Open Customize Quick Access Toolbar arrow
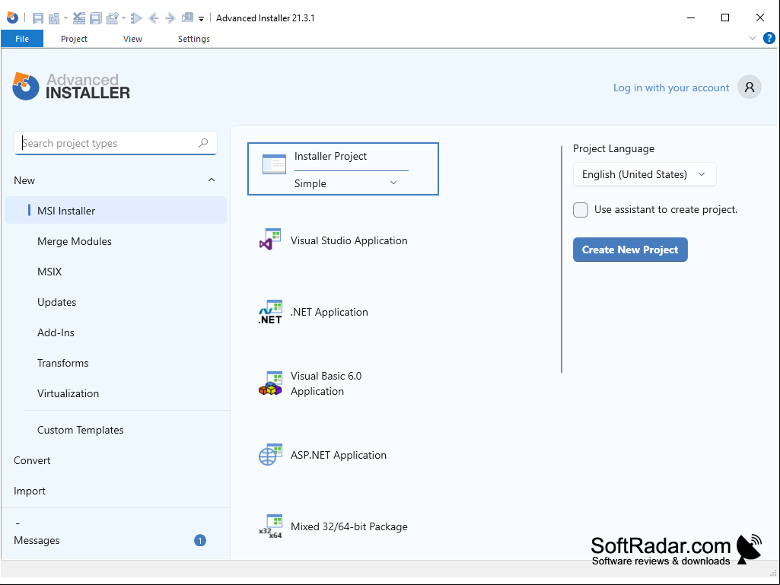Image resolution: width=780 pixels, height=585 pixels. point(202,19)
